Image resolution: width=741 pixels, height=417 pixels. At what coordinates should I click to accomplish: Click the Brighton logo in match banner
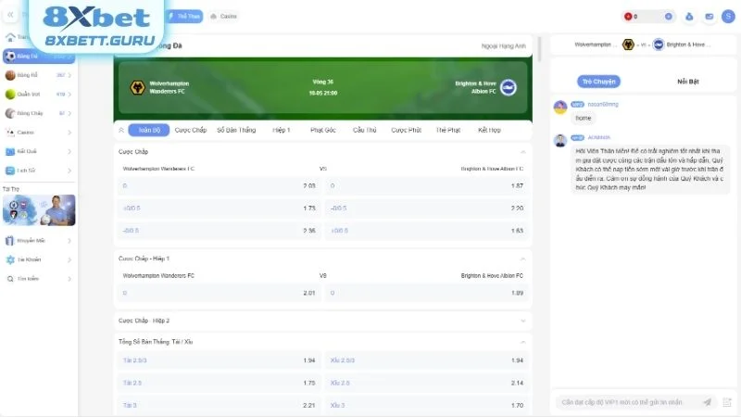click(x=508, y=87)
